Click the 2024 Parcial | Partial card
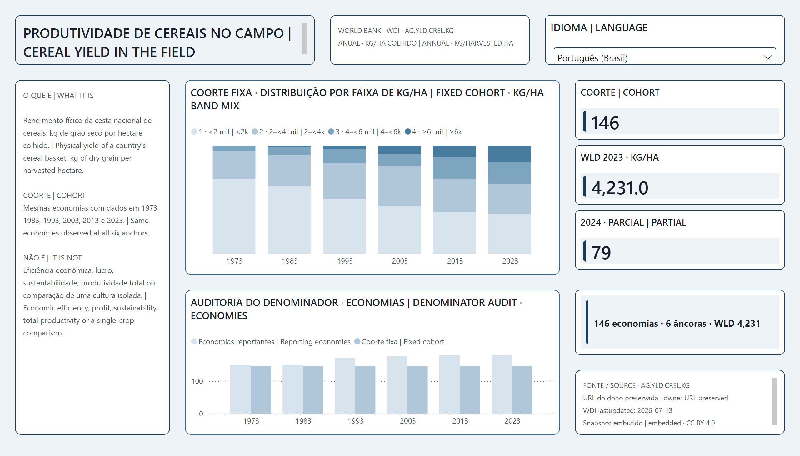 coord(680,240)
